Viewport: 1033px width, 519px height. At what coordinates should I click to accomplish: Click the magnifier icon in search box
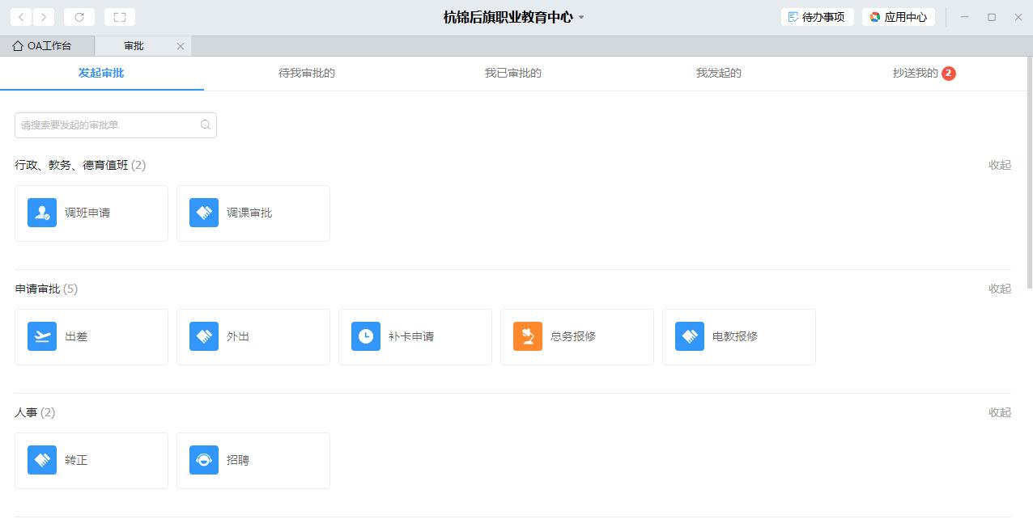point(206,125)
